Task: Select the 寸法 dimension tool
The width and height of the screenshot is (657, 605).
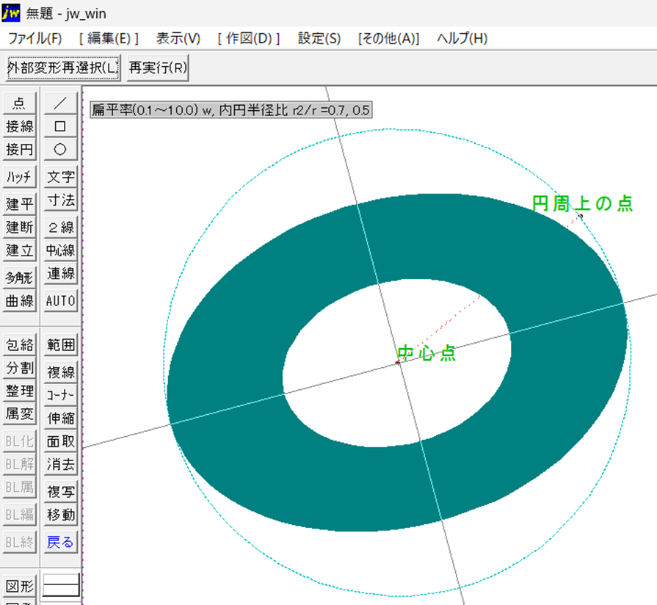Action: click(60, 200)
